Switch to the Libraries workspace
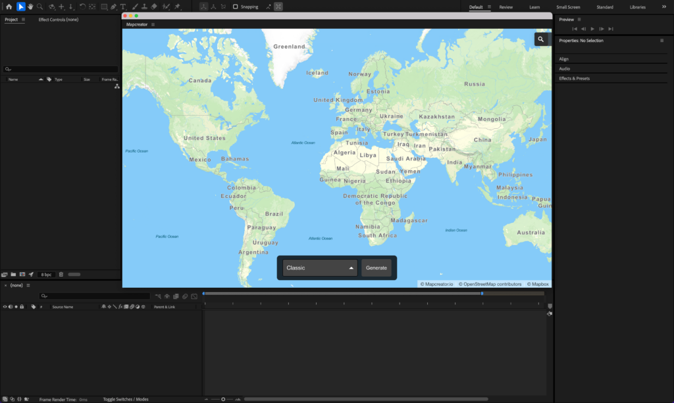This screenshot has width=674, height=403. (637, 7)
